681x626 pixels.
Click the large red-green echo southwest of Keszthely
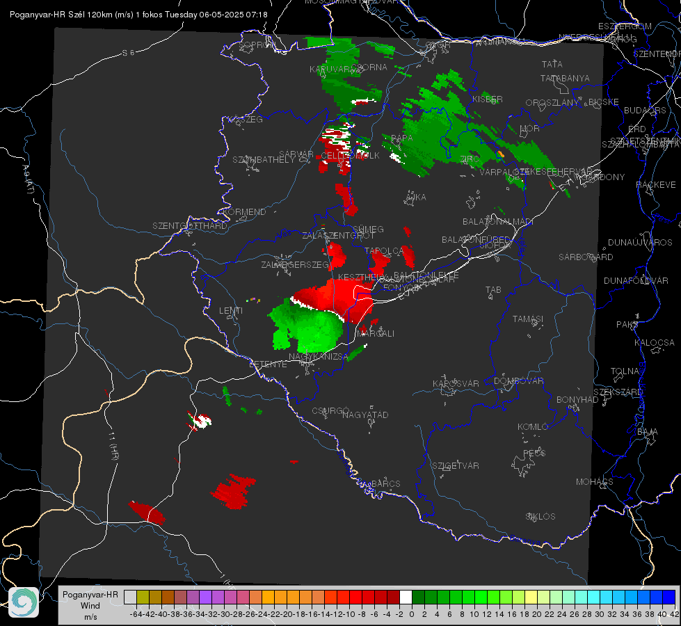321,315
